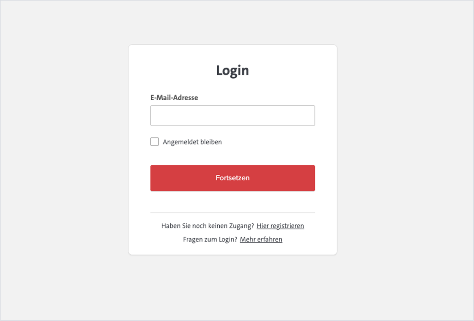
Task: Continue login with the Fortsetzen button
Action: (x=232, y=178)
